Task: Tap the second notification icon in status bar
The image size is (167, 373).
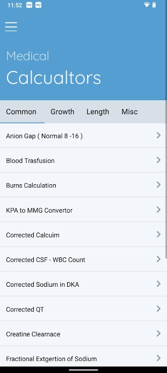Action: pyautogui.click(x=39, y=5)
